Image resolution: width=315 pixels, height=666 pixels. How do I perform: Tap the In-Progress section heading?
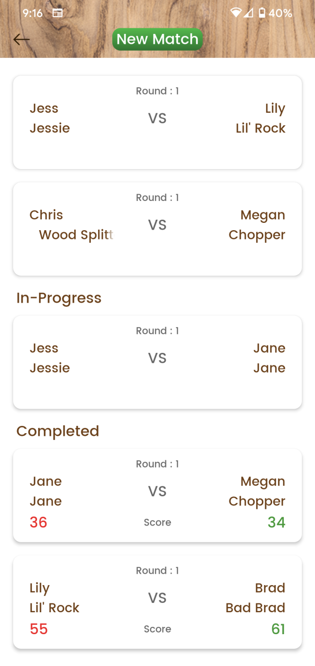[x=59, y=298]
